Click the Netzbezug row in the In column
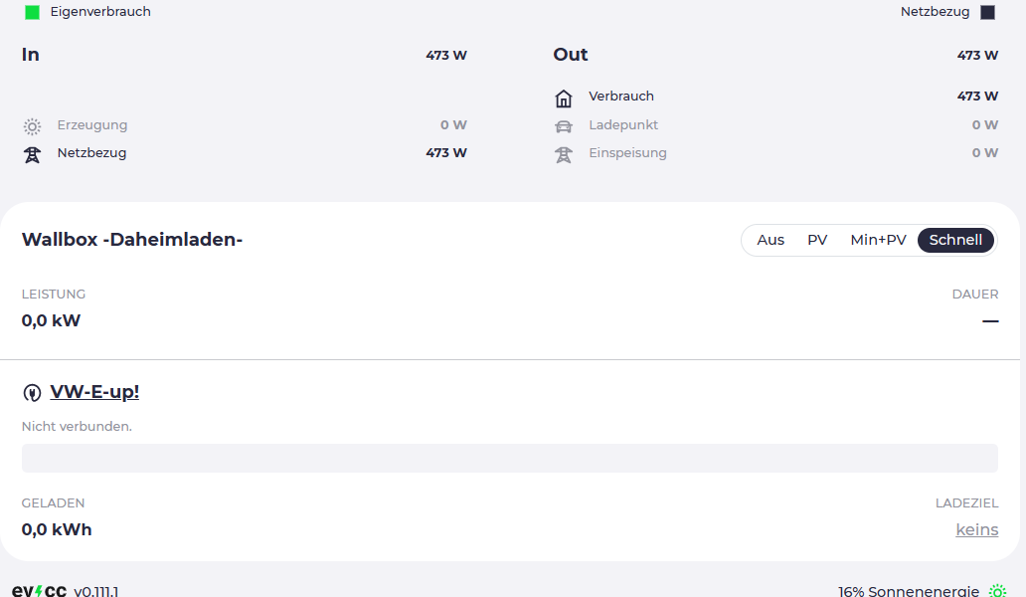The height and width of the screenshot is (597, 1026). (x=244, y=153)
